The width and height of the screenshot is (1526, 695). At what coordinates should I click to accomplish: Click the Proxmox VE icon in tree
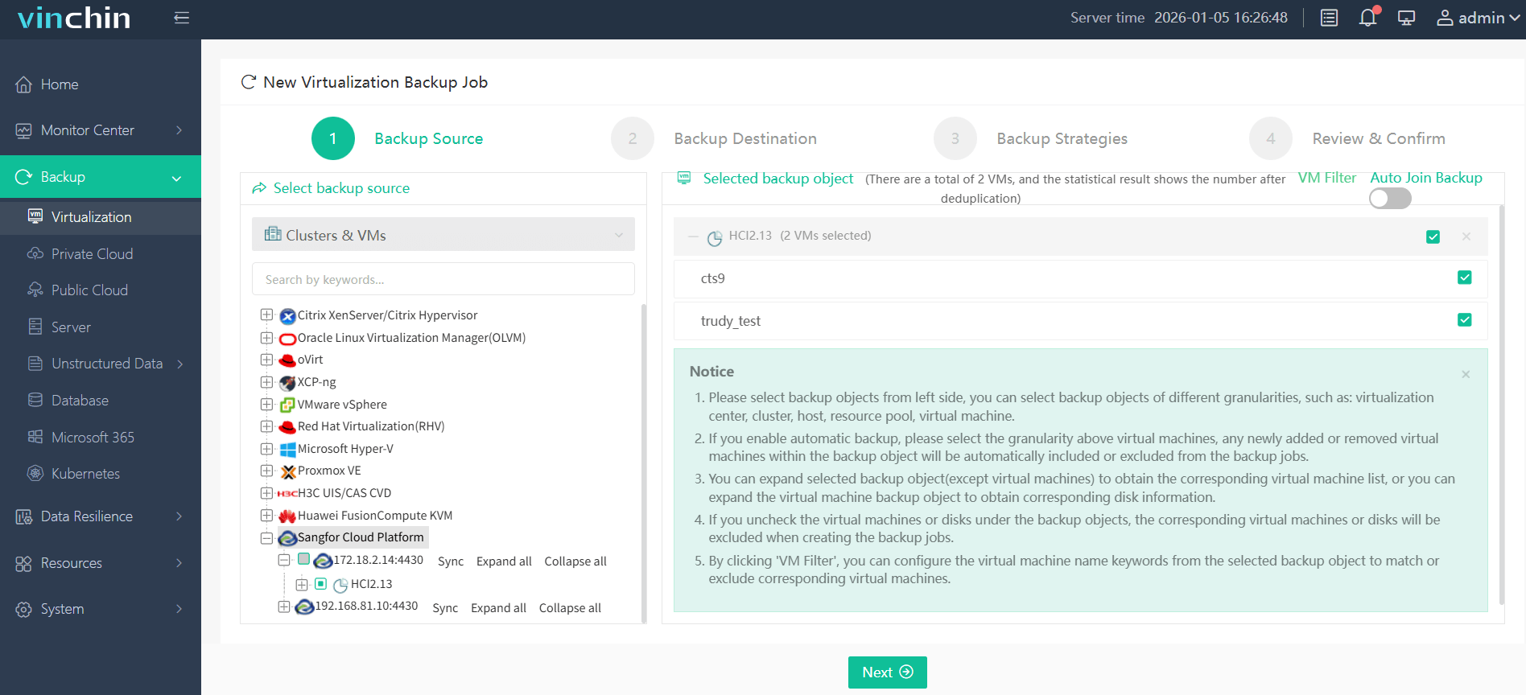[x=287, y=471]
